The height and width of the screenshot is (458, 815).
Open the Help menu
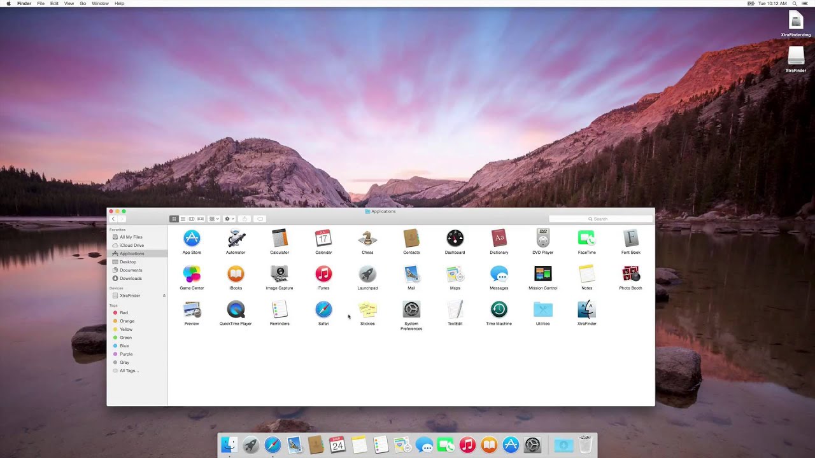pyautogui.click(x=119, y=4)
